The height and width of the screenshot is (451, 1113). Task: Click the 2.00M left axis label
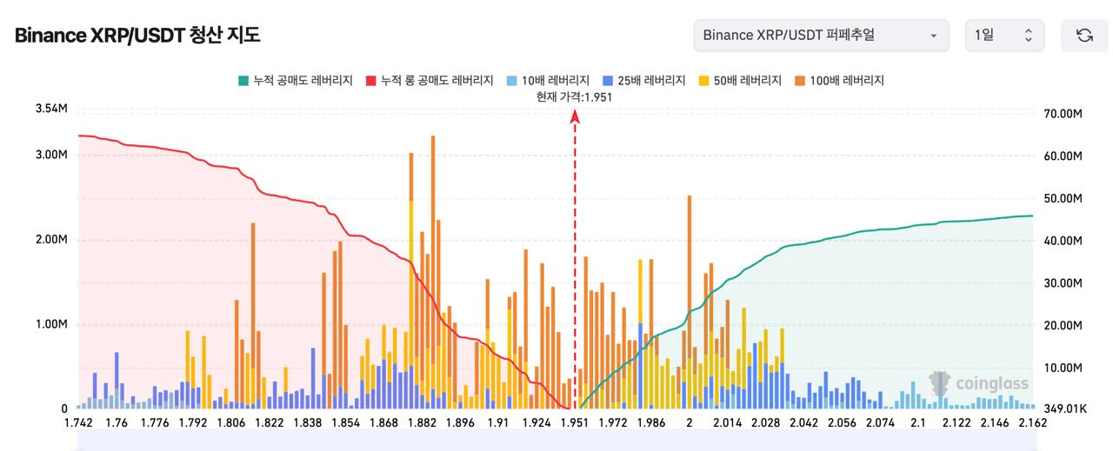tap(51, 240)
